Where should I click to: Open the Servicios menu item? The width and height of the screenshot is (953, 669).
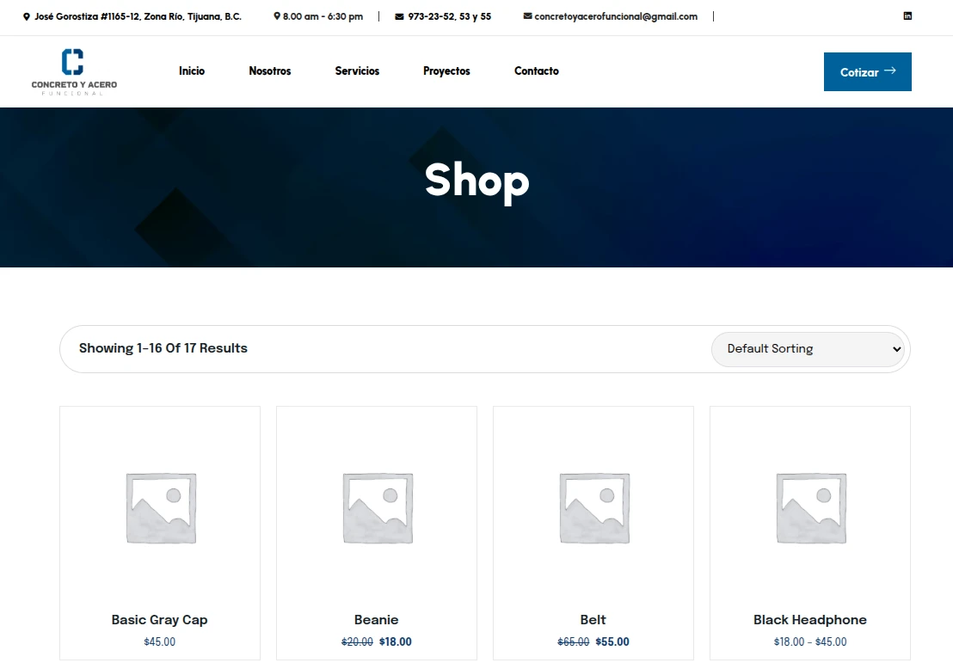click(x=357, y=71)
